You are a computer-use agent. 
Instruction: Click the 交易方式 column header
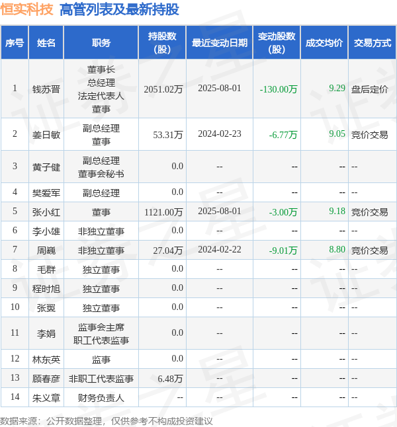click(x=373, y=43)
